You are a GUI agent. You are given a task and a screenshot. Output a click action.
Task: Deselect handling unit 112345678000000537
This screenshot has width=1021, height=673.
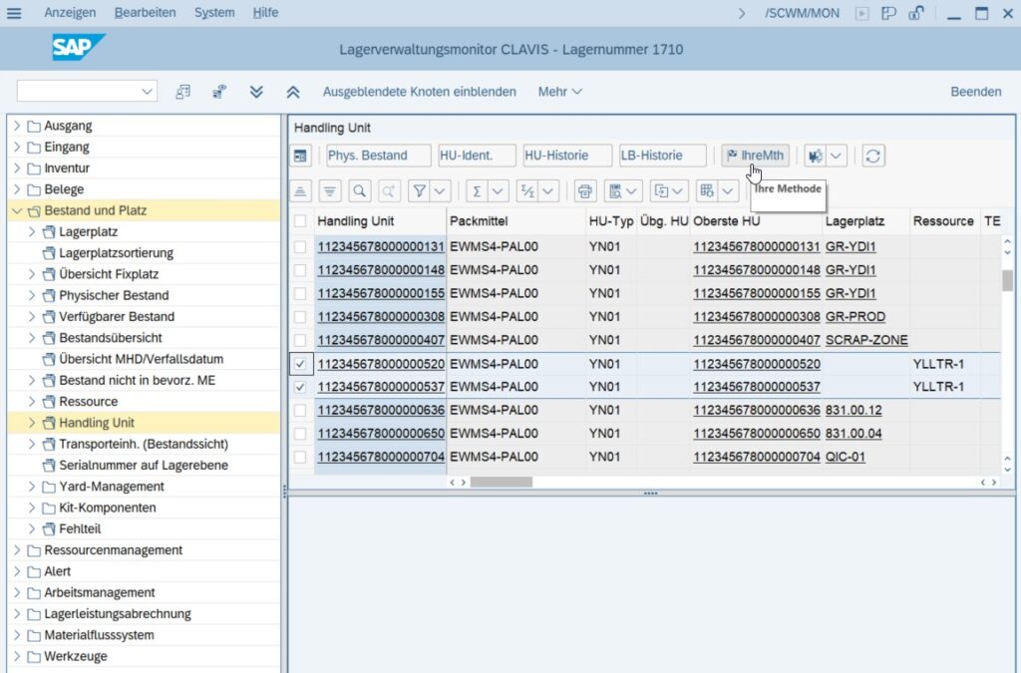tap(299, 386)
